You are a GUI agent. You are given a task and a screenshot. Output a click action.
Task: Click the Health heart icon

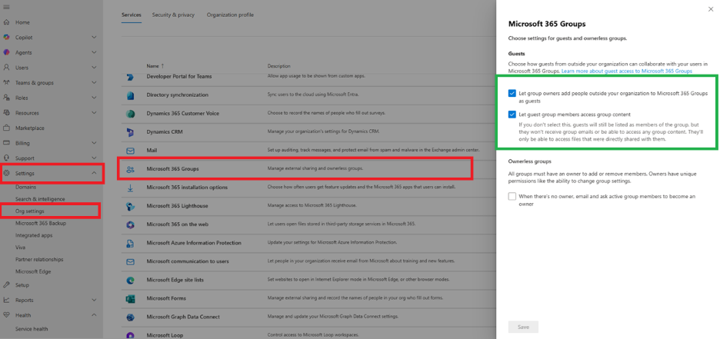point(6,315)
